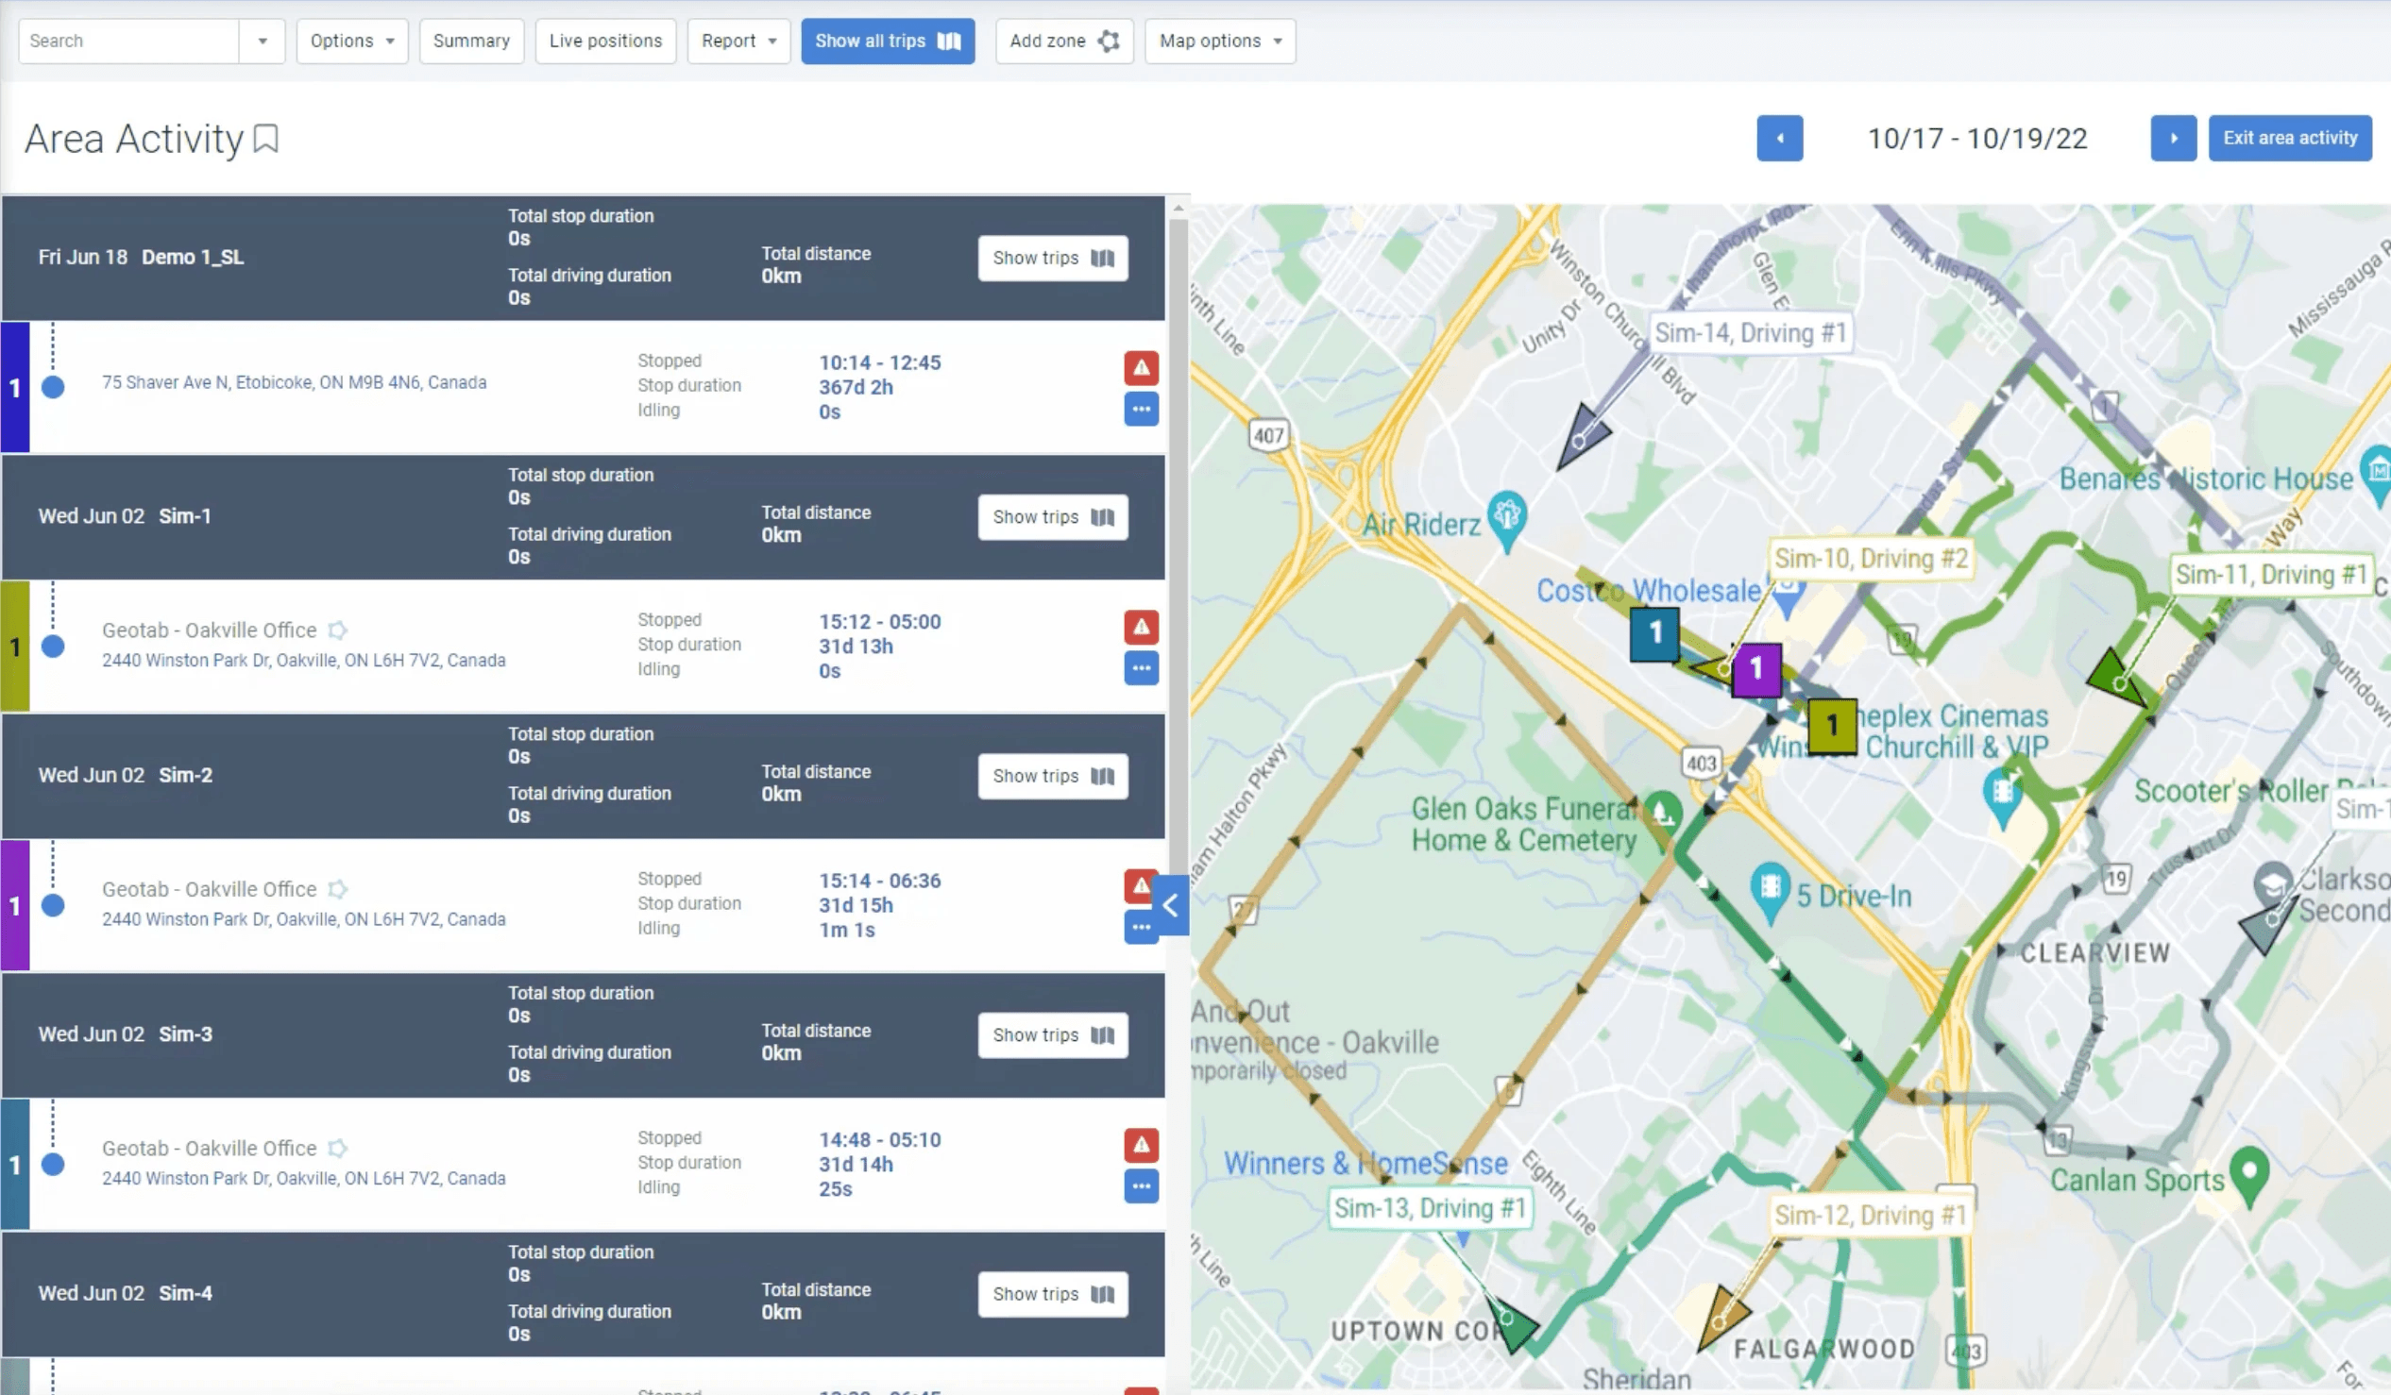Image resolution: width=2391 pixels, height=1395 pixels.
Task: Click the blue number 1 marker on the map
Action: pos(1654,632)
